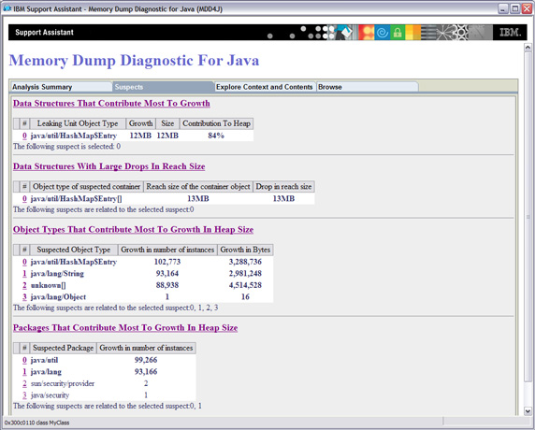Click the java/util/HashMap$Entry leaking unit cell
Viewport: 535px width, 430px height.
[x=74, y=136]
